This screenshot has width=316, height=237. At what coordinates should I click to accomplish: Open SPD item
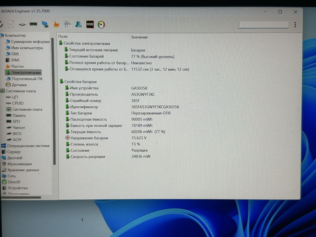click(x=13, y=122)
